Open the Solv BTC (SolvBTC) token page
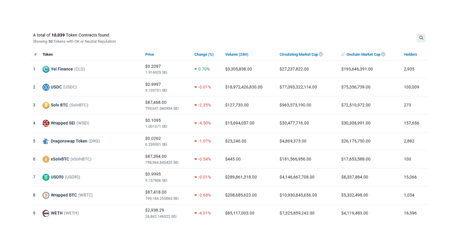The height and width of the screenshot is (251, 459). pos(70,105)
